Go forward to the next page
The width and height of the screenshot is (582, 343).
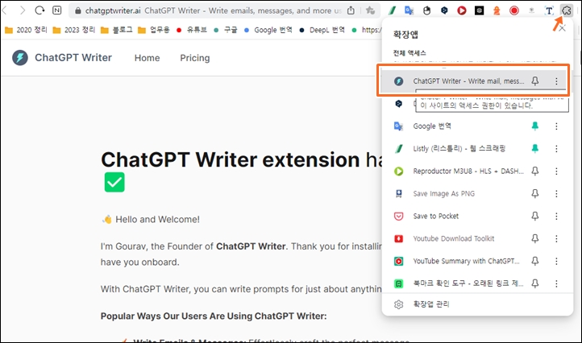click(x=23, y=10)
